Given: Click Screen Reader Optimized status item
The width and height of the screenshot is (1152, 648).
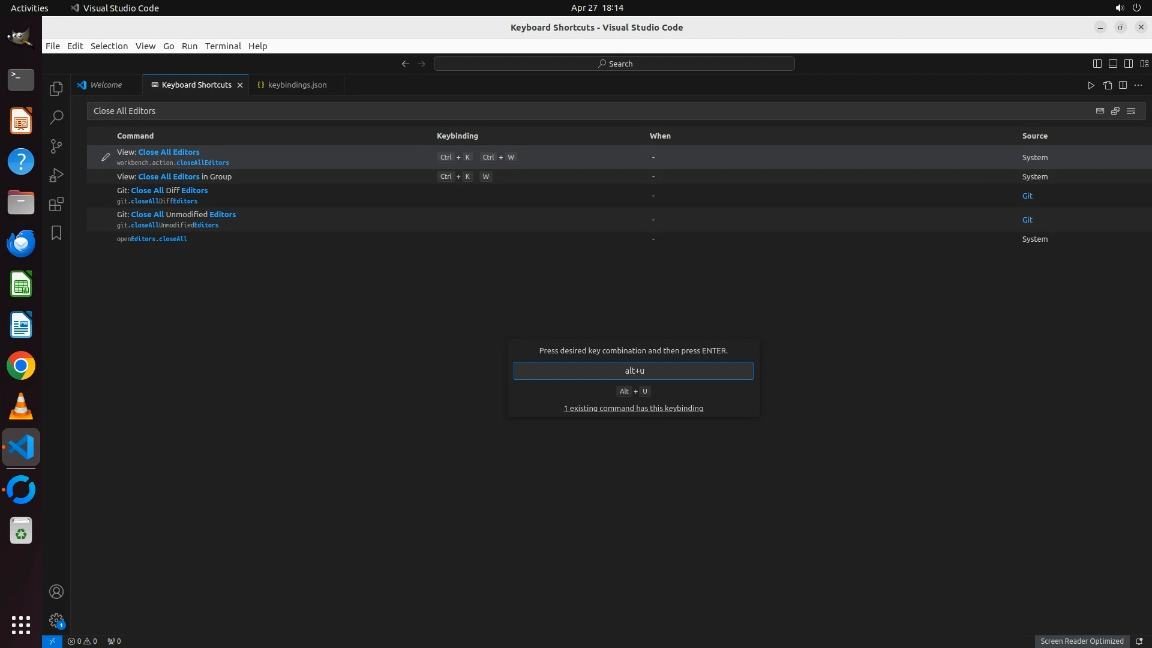Looking at the screenshot, I should tap(1081, 641).
